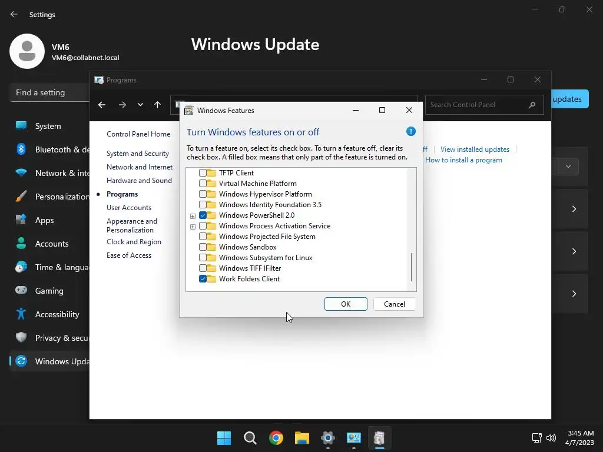Image resolution: width=603 pixels, height=452 pixels.
Task: Click the up arrow in Programs window
Action: [157, 105]
